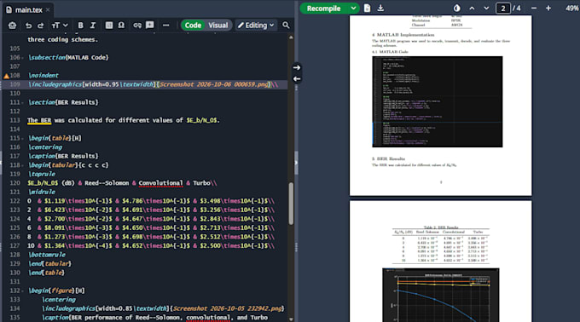The width and height of the screenshot is (580, 322).
Task: Close the main.tex tab
Action: click(48, 10)
